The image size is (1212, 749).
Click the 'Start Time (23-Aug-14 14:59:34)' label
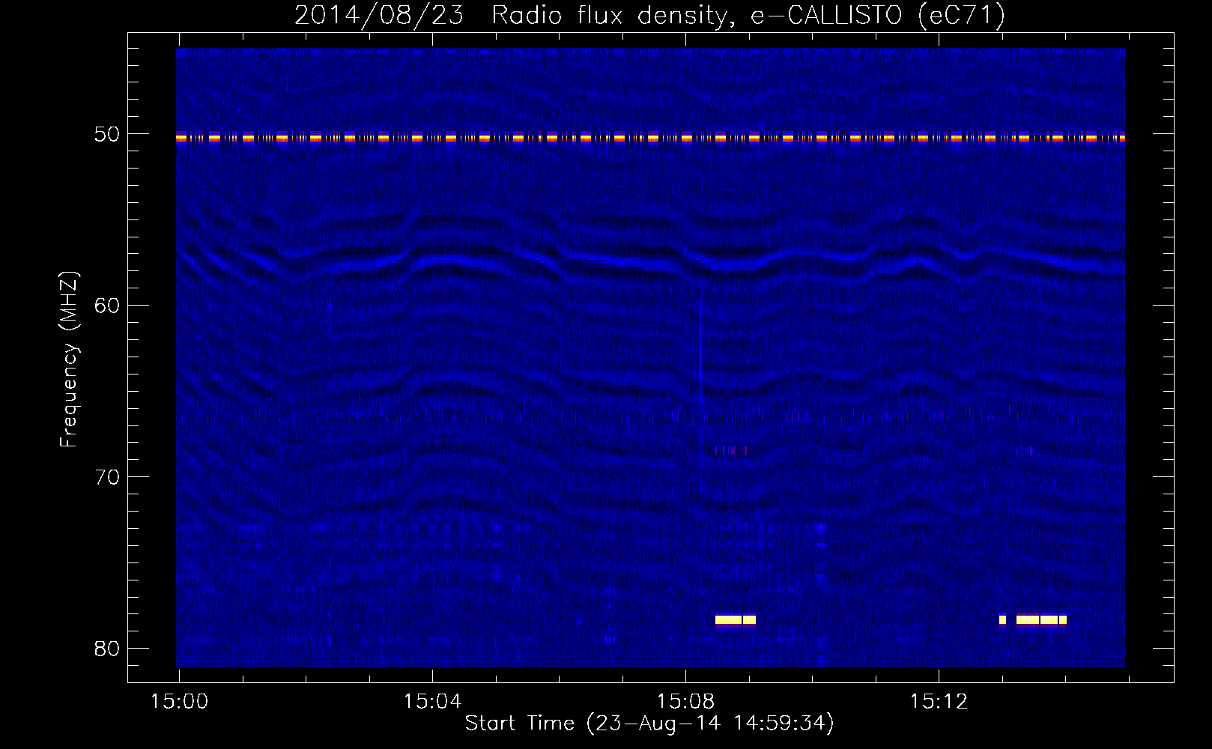click(x=649, y=724)
